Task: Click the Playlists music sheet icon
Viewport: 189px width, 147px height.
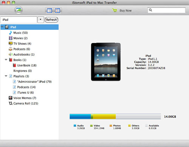Action: pos(11,76)
